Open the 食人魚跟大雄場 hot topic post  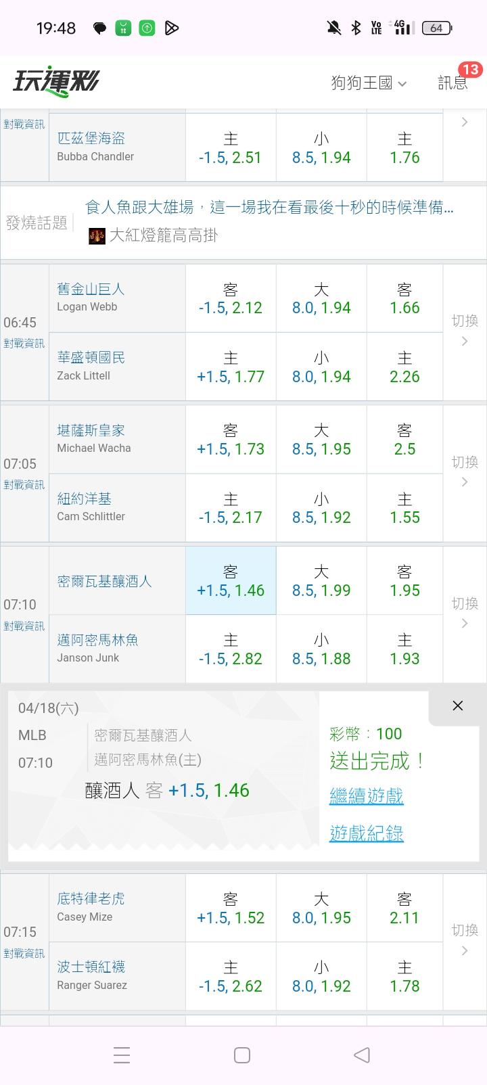tap(269, 208)
